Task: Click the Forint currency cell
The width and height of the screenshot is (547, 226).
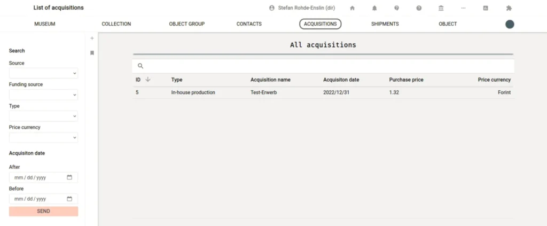Action: 504,93
